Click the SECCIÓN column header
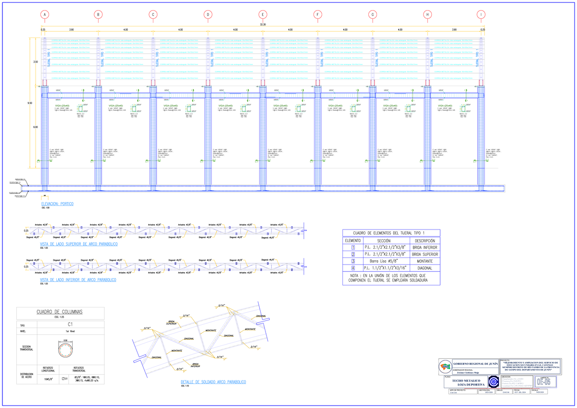577x408 pixels. click(x=384, y=241)
